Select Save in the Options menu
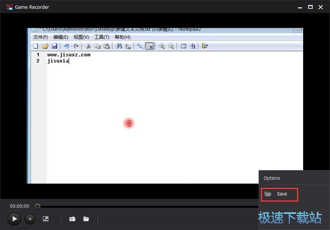Viewport: 330px width, 230px height. click(x=280, y=195)
